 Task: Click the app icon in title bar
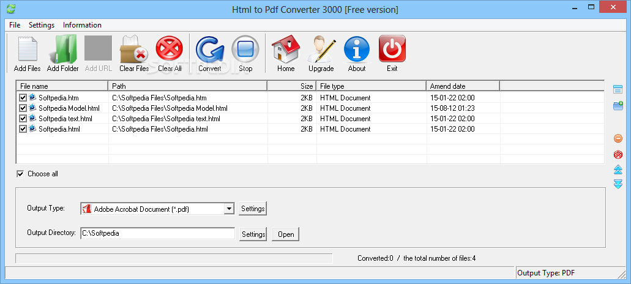click(x=11, y=9)
